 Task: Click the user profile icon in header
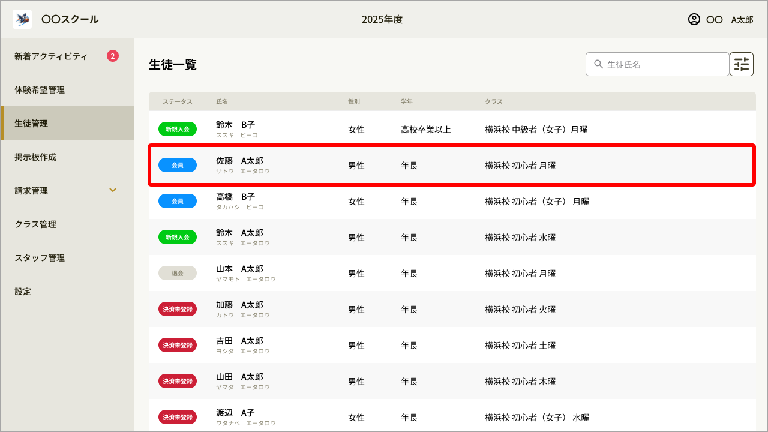coord(693,19)
